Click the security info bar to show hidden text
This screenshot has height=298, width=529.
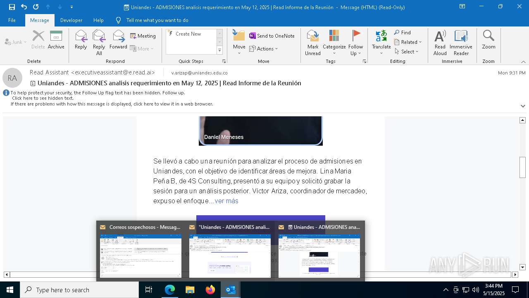coord(112,98)
